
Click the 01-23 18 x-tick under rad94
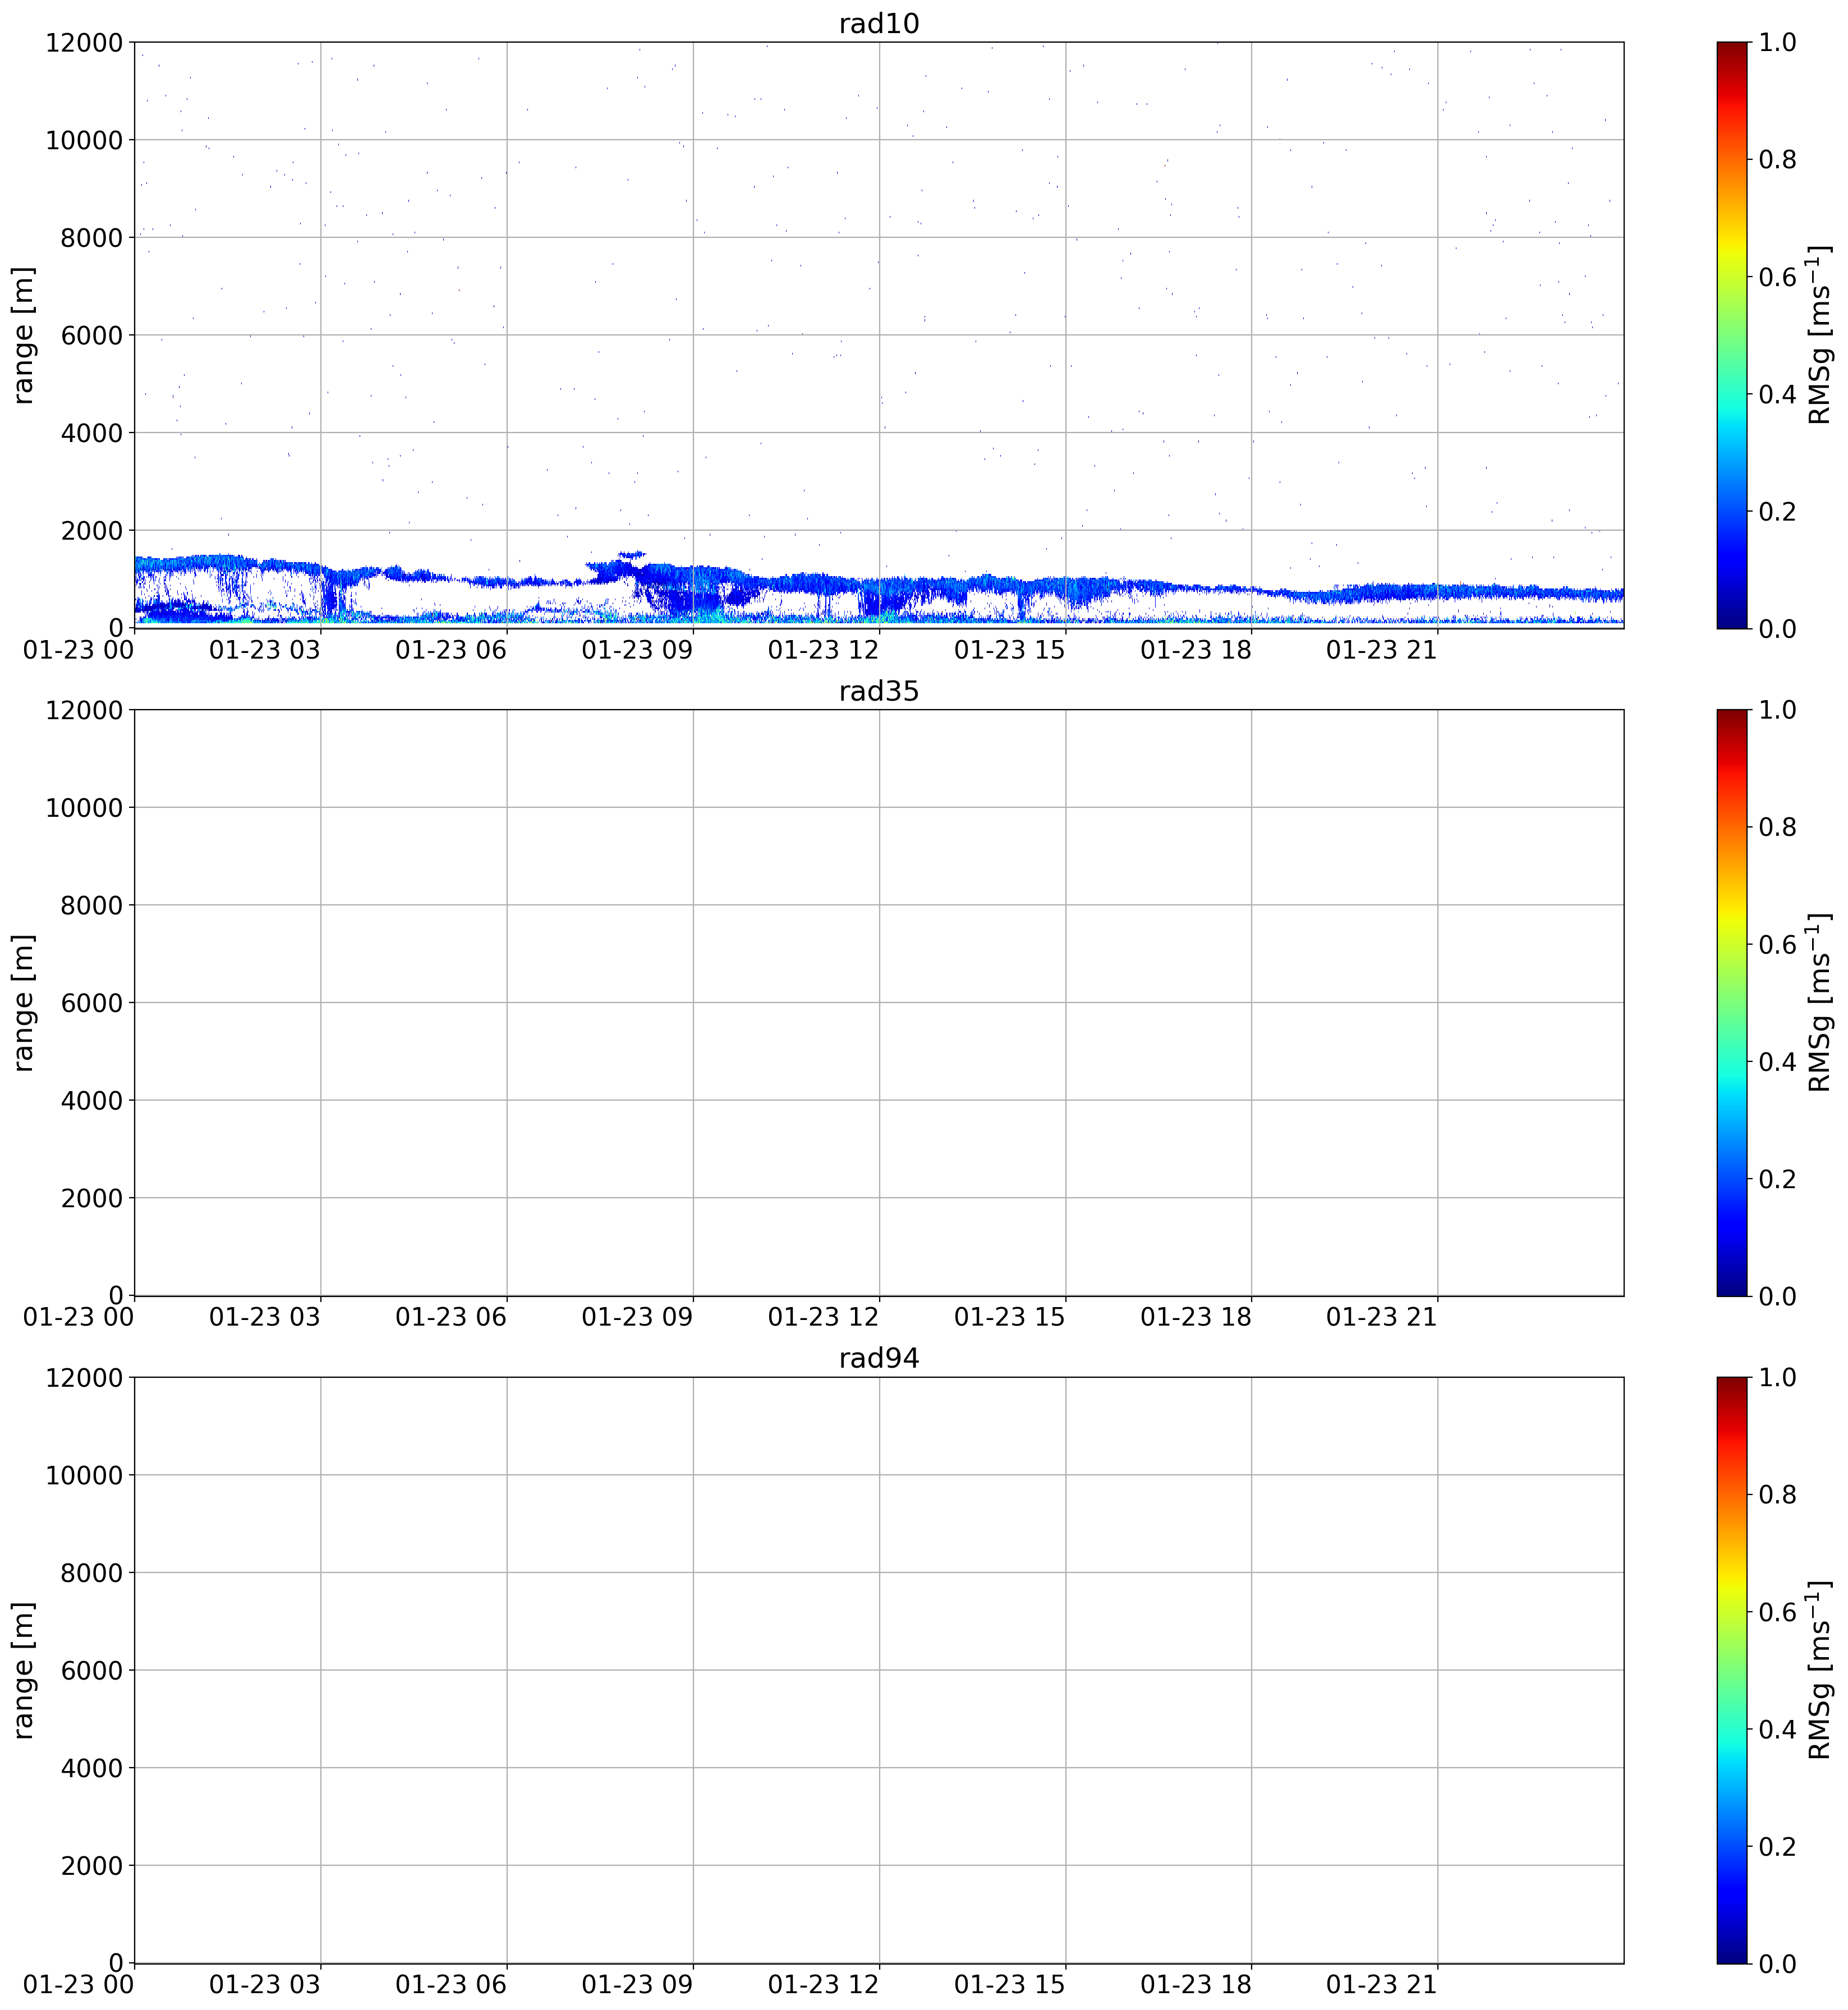(1195, 1984)
